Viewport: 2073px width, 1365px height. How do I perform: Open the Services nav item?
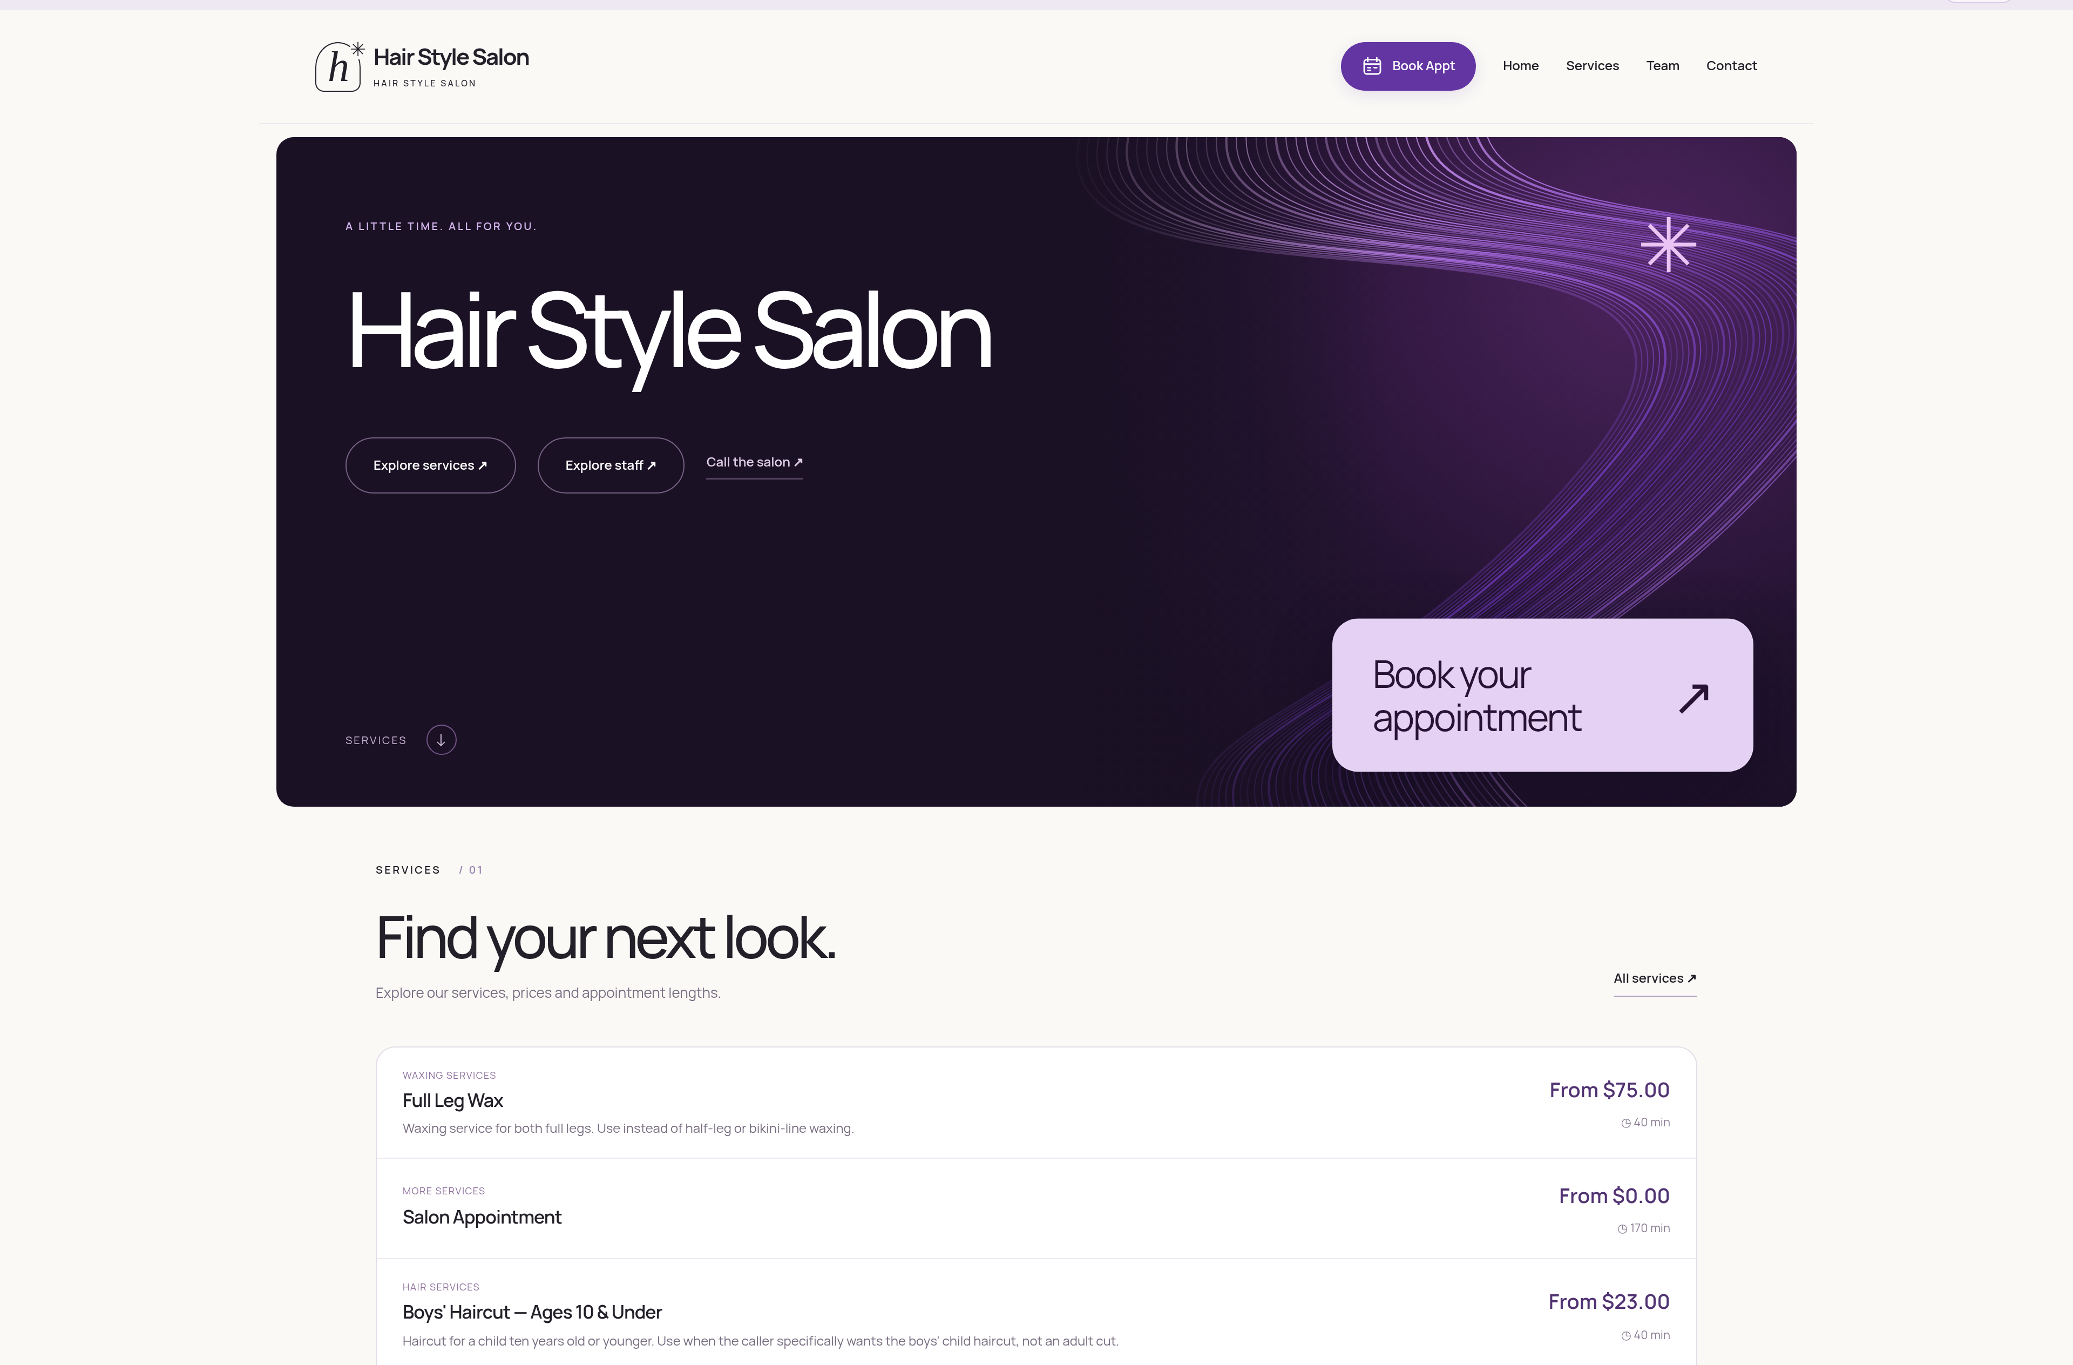(1591, 66)
